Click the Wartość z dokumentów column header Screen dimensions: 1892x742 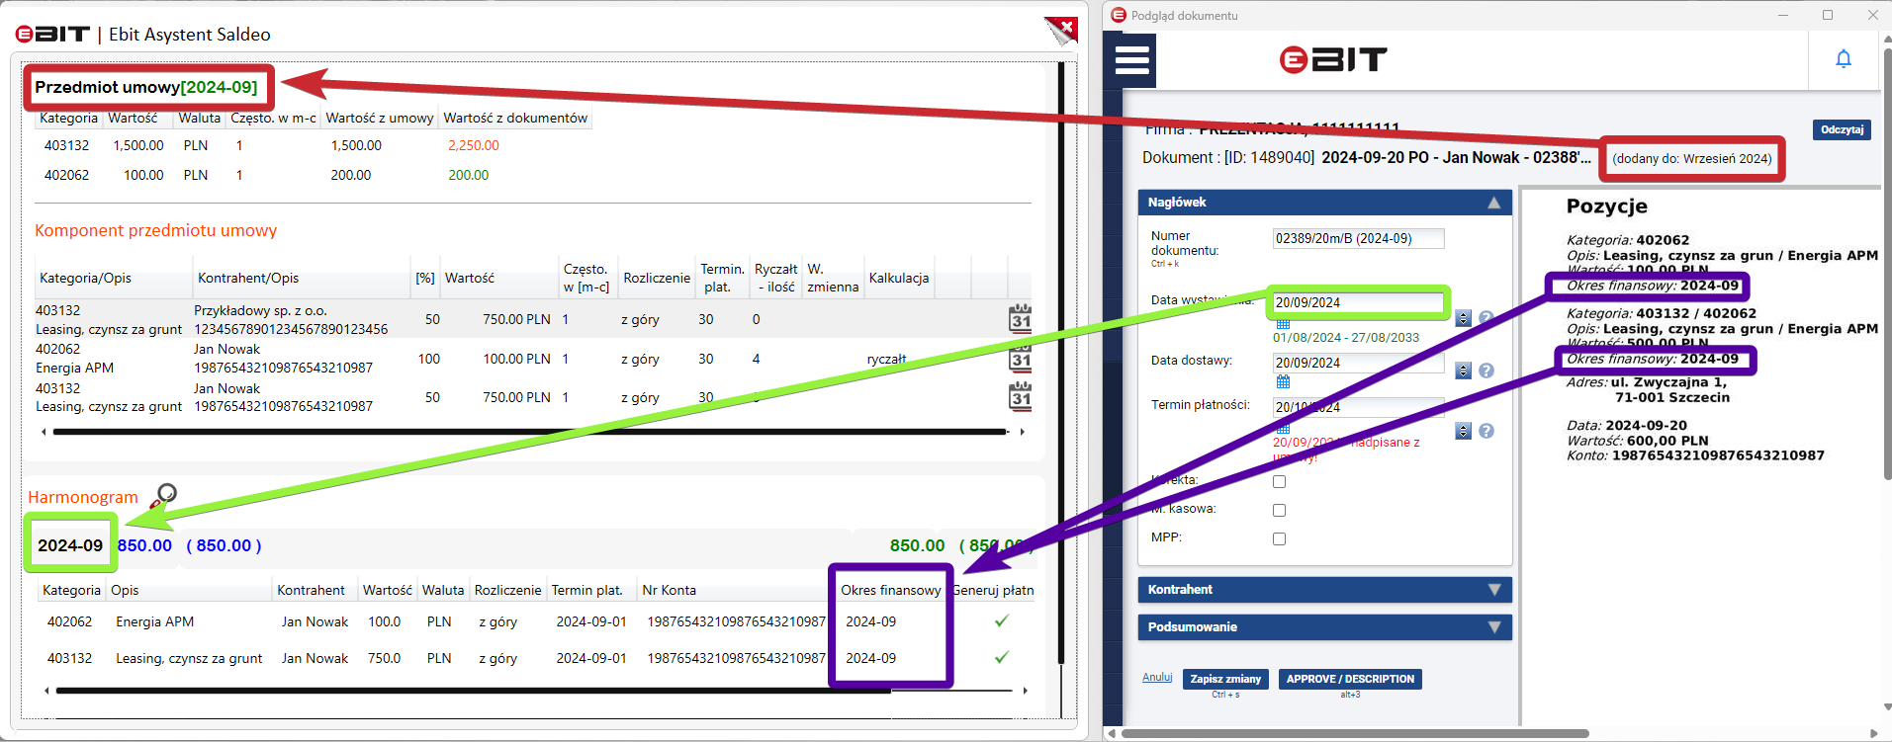point(515,118)
